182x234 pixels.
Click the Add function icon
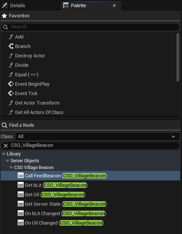[x=11, y=37]
